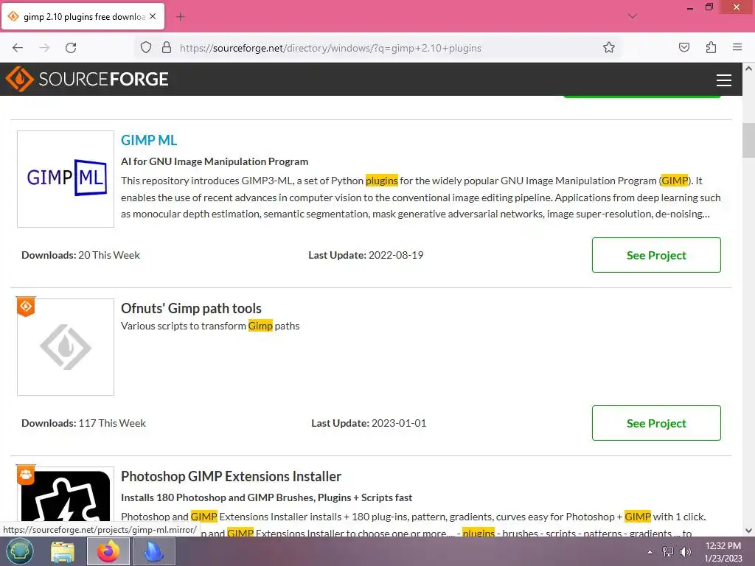Click the vertical scrollbar thumb
755x566 pixels.
748,140
